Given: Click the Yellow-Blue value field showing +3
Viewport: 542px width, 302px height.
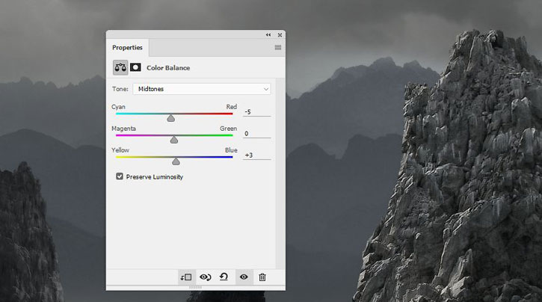Looking at the screenshot, I should point(257,155).
